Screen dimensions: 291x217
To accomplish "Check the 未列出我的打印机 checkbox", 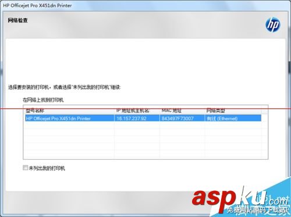I will (25, 168).
